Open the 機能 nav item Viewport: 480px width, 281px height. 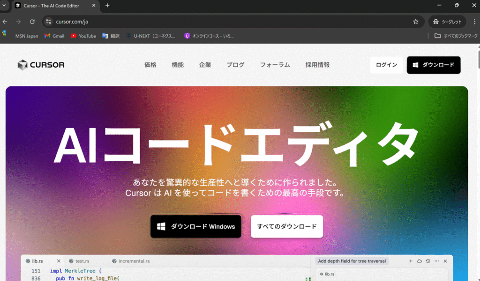pyautogui.click(x=178, y=65)
